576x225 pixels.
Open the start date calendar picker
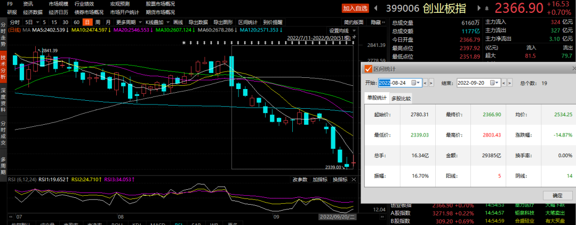point(414,83)
